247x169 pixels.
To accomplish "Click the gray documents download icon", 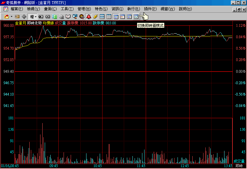I will [61, 17].
